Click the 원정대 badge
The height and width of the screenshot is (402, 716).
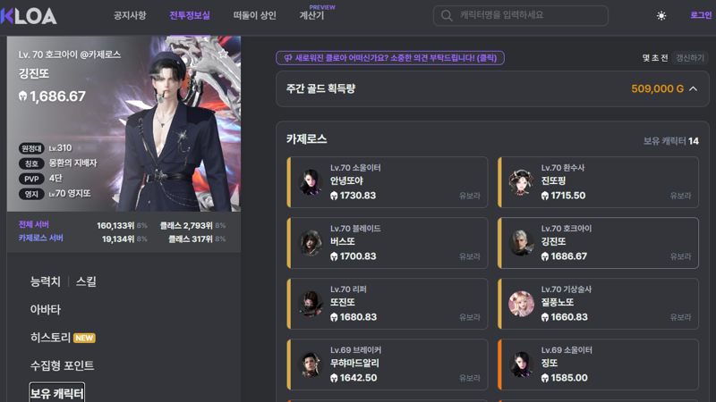tap(31, 148)
